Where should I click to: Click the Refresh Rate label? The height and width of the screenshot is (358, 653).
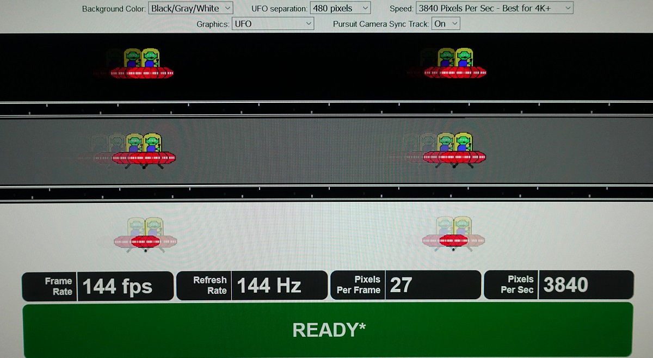coord(210,285)
